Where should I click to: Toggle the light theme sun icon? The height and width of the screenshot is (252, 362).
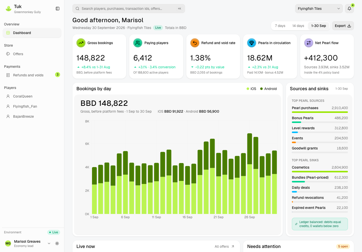coord(57,243)
